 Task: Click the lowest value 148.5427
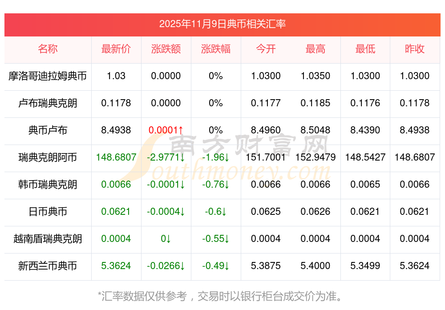[x=365, y=157]
